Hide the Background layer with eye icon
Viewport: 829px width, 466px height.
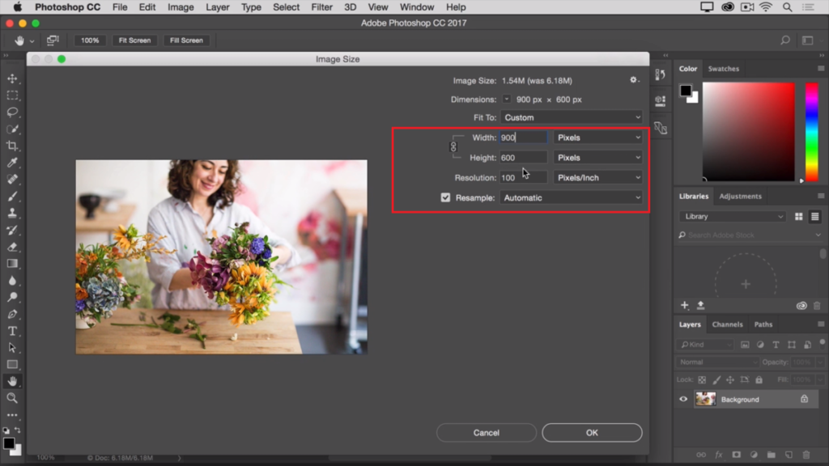point(684,399)
